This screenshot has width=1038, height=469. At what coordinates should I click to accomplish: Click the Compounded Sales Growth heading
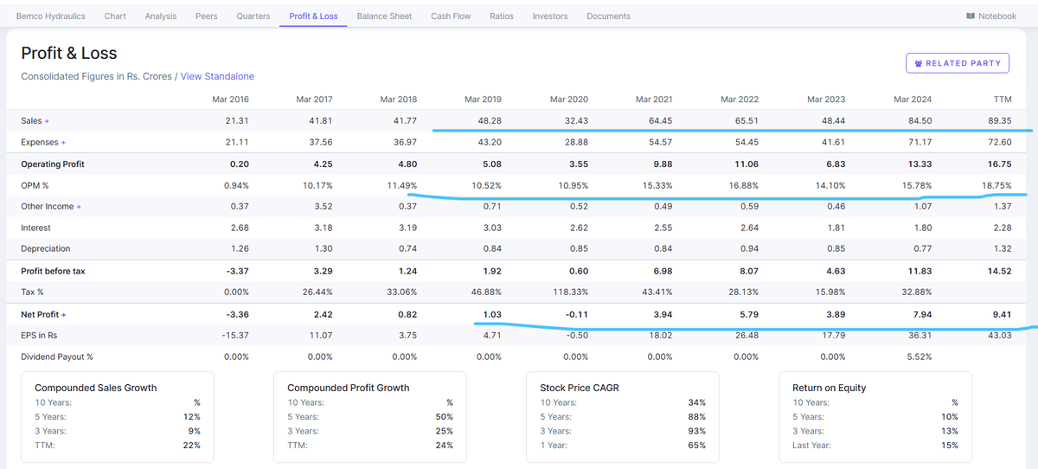[96, 388]
